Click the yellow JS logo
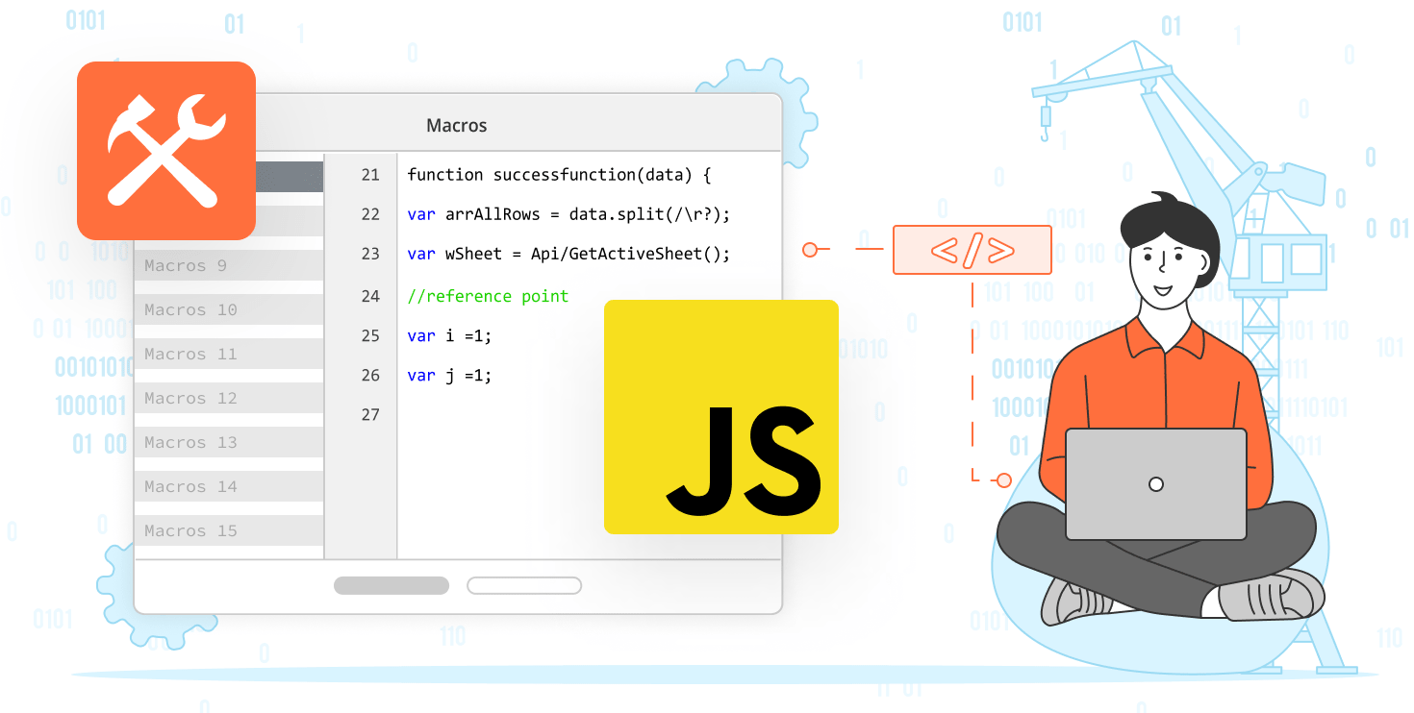The image size is (1414, 713). click(x=720, y=416)
